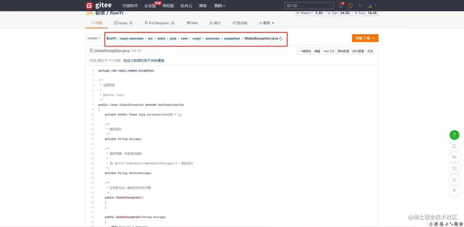This screenshot has height=227, width=464.
Task: Open 开源软件 in top navigation
Action: click(x=130, y=6)
